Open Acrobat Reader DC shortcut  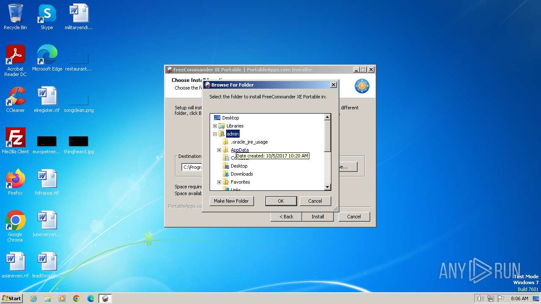click(x=15, y=61)
